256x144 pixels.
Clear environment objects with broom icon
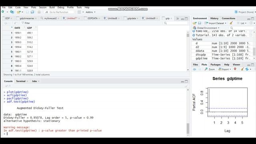point(231,23)
